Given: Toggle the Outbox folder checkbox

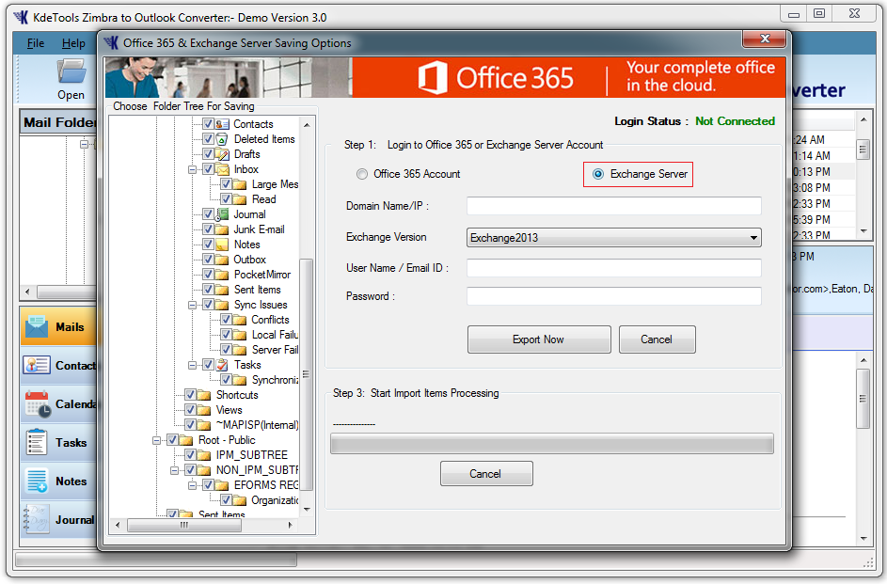Looking at the screenshot, I should coord(208,260).
